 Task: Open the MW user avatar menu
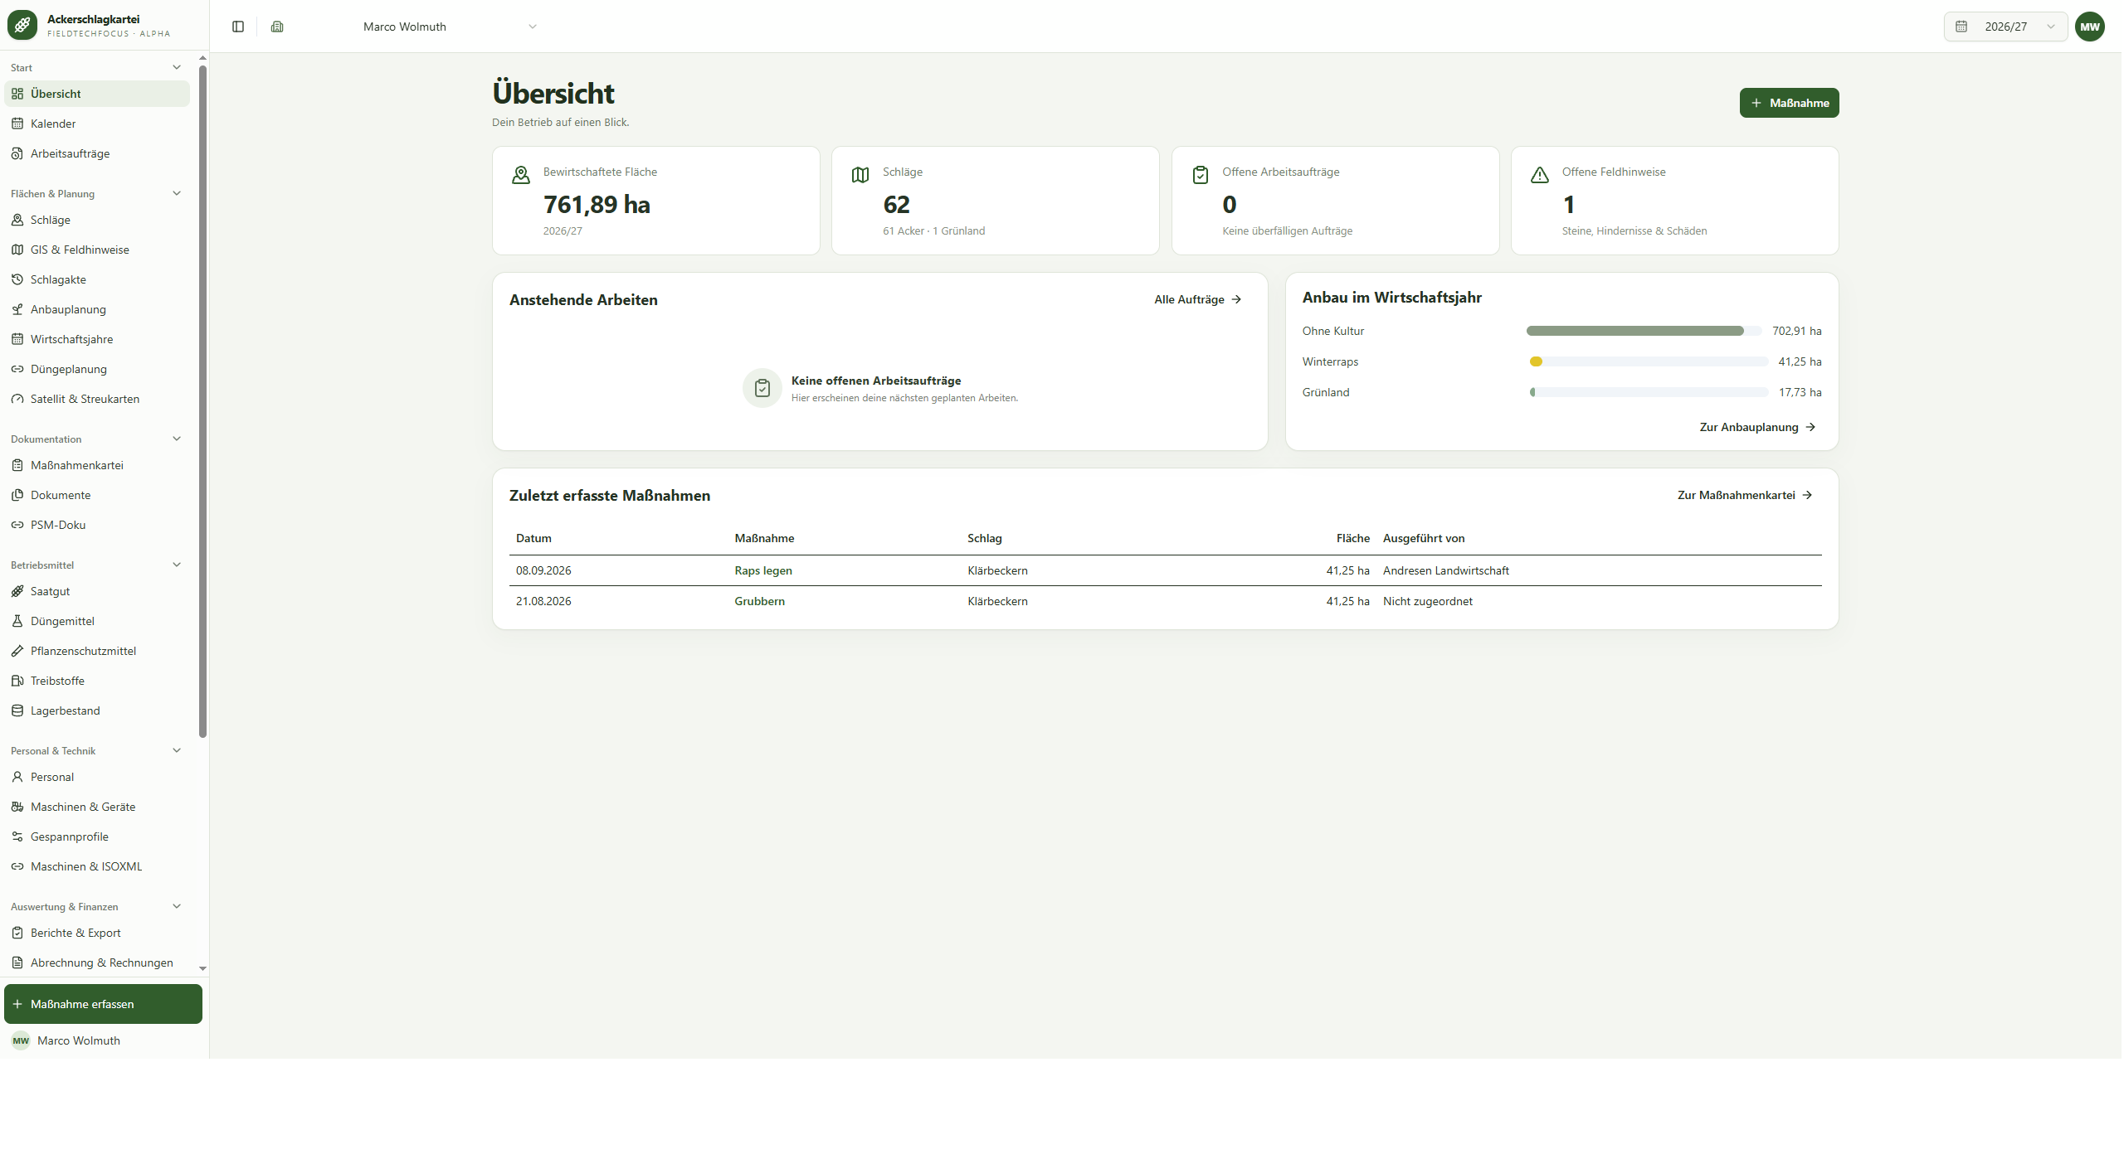[x=2089, y=27]
